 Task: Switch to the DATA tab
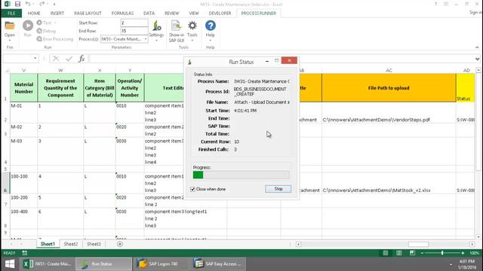[x=149, y=14]
